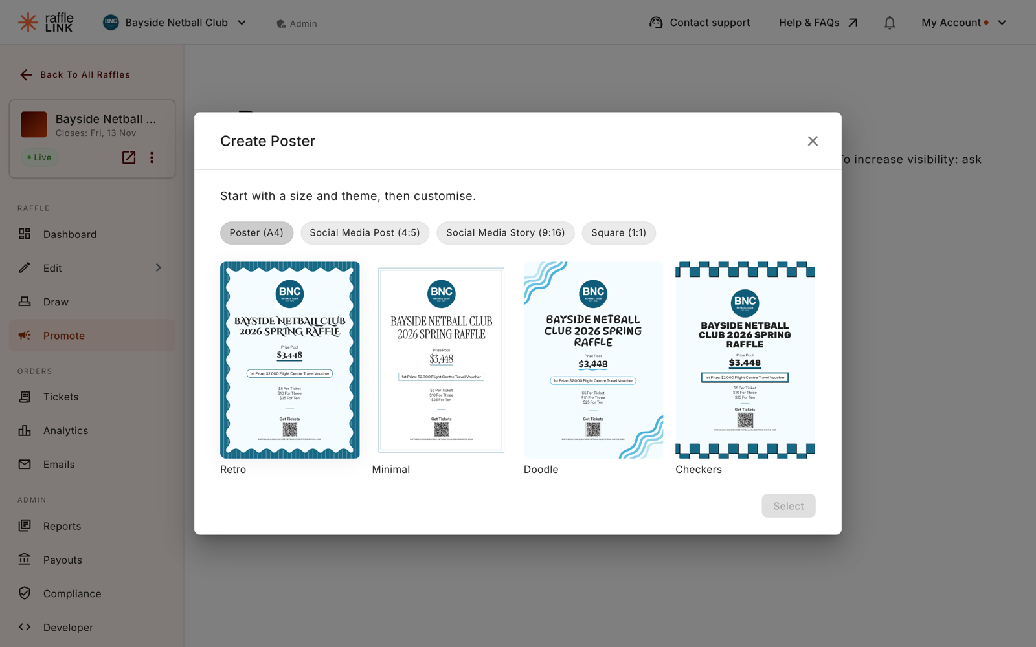Select Social Media Post (4:5) size
1036x647 pixels.
coord(365,233)
